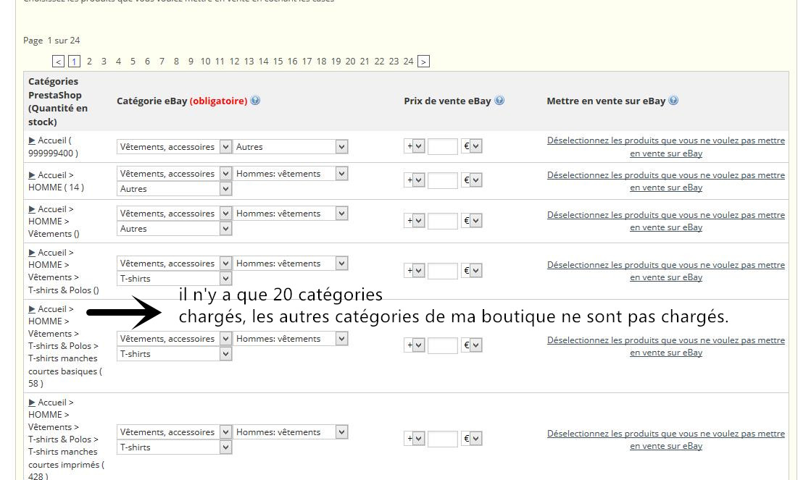The image size is (811, 480).
Task: Open T-shirts dropdown in manches courtes basiques row
Action: [174, 354]
